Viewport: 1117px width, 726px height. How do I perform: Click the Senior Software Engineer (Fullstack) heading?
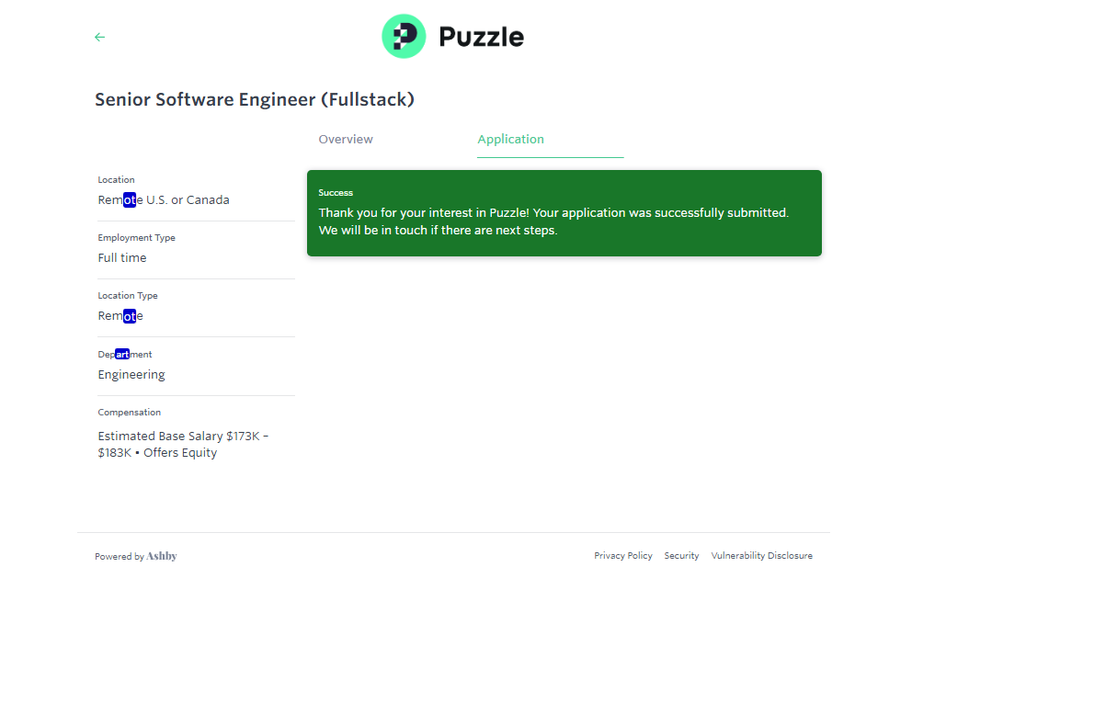point(255,99)
